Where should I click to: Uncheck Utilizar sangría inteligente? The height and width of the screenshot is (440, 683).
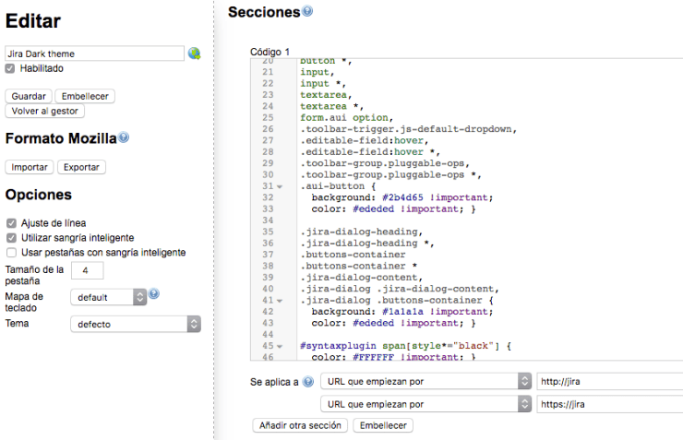coord(11,238)
